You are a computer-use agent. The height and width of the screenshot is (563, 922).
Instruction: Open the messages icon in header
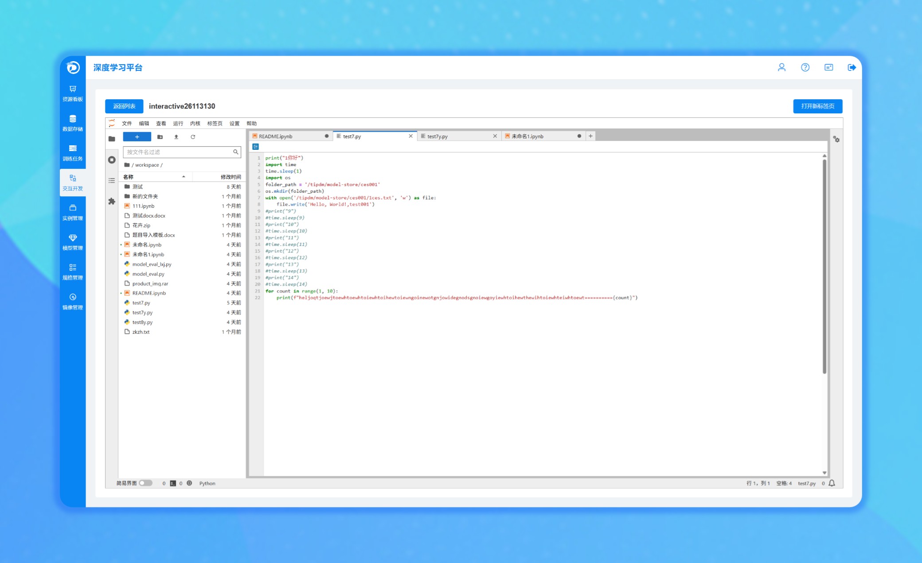click(828, 67)
